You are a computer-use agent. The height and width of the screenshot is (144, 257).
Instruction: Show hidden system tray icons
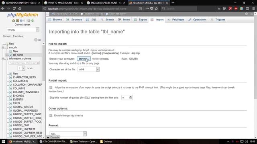[228, 142]
